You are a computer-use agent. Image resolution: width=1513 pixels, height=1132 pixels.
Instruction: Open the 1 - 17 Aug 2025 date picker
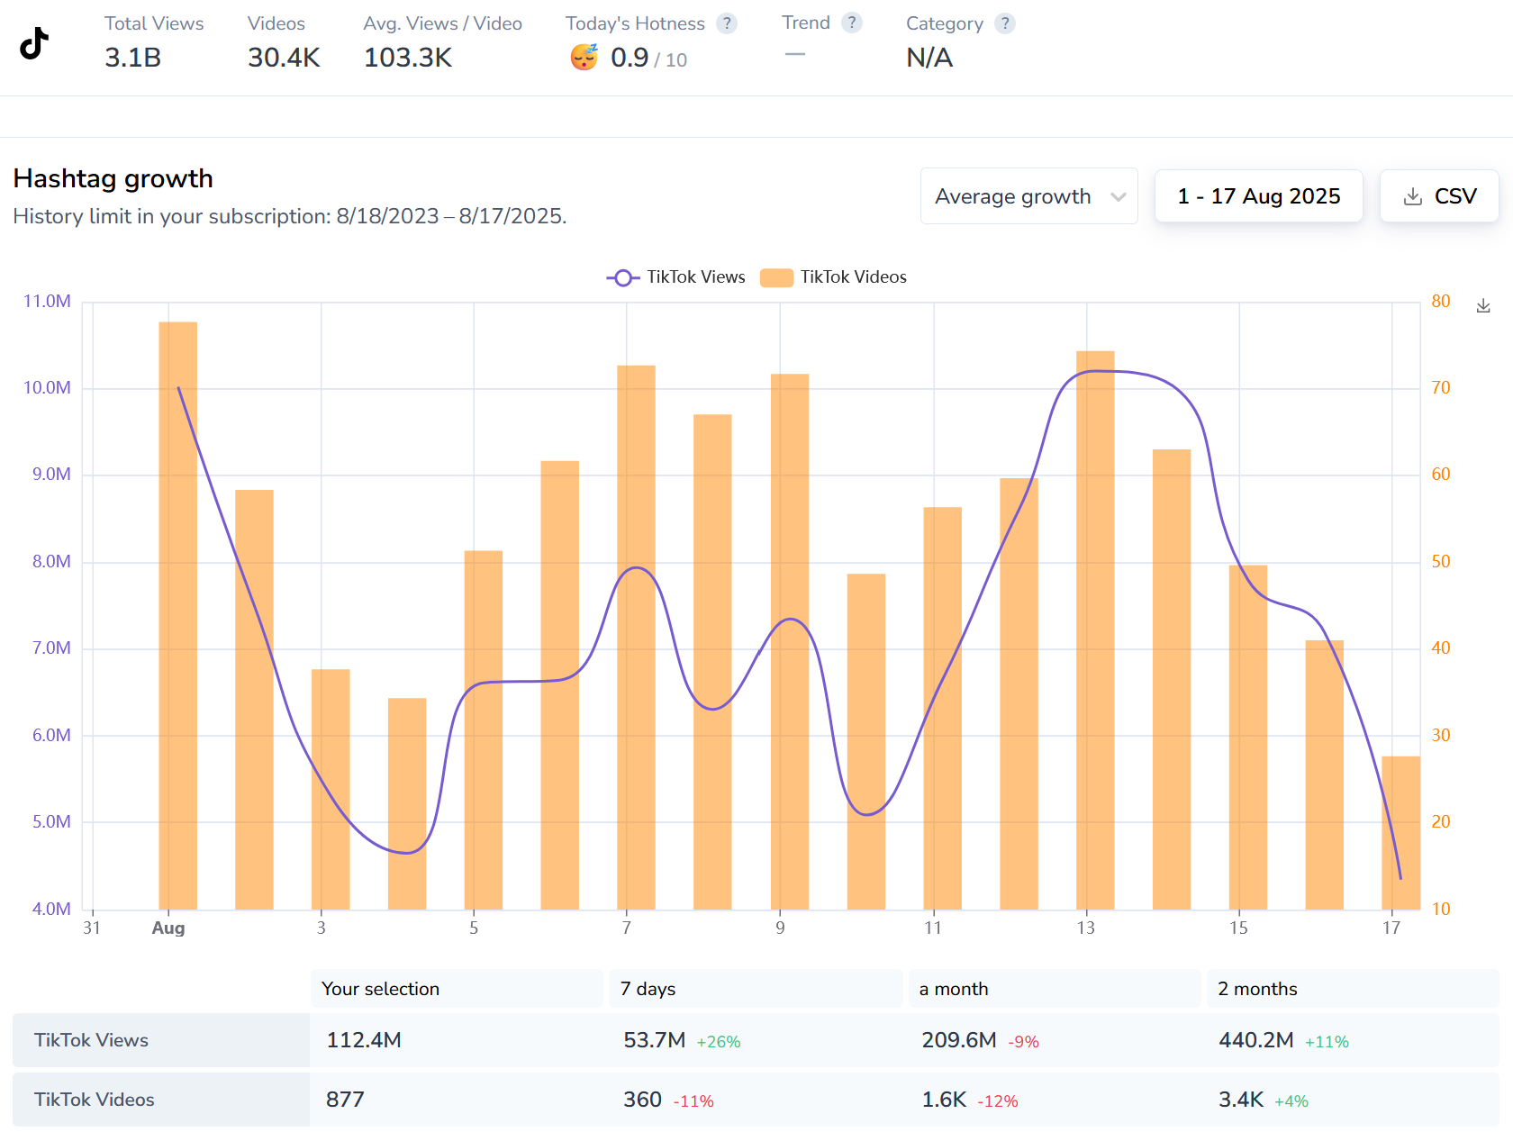tap(1258, 196)
